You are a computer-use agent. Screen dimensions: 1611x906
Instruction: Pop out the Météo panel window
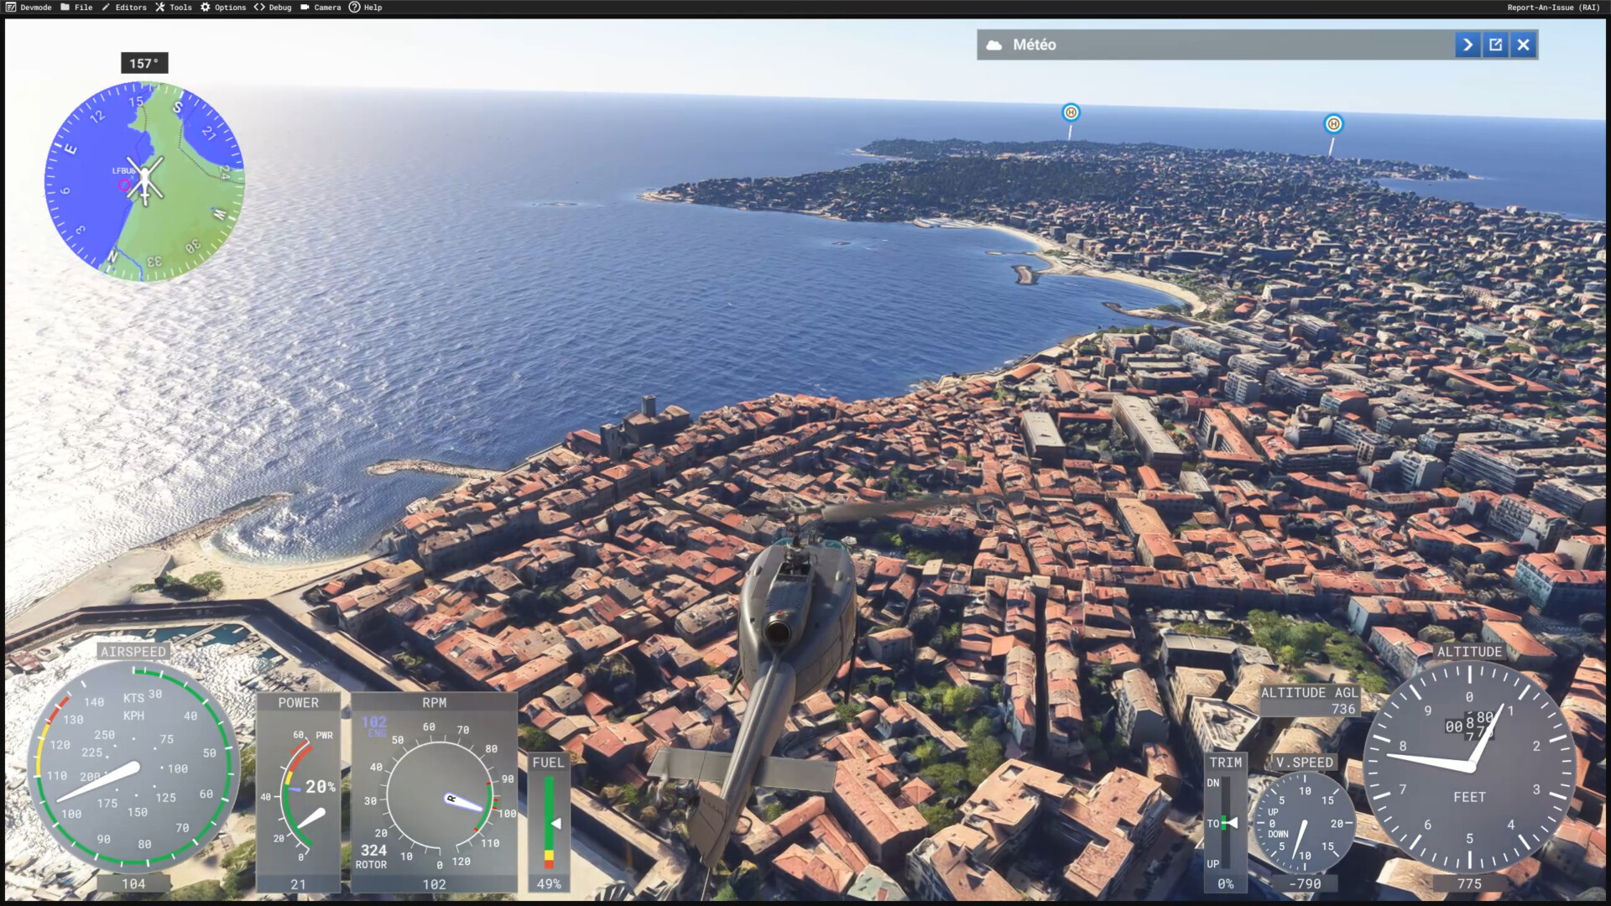pos(1495,45)
